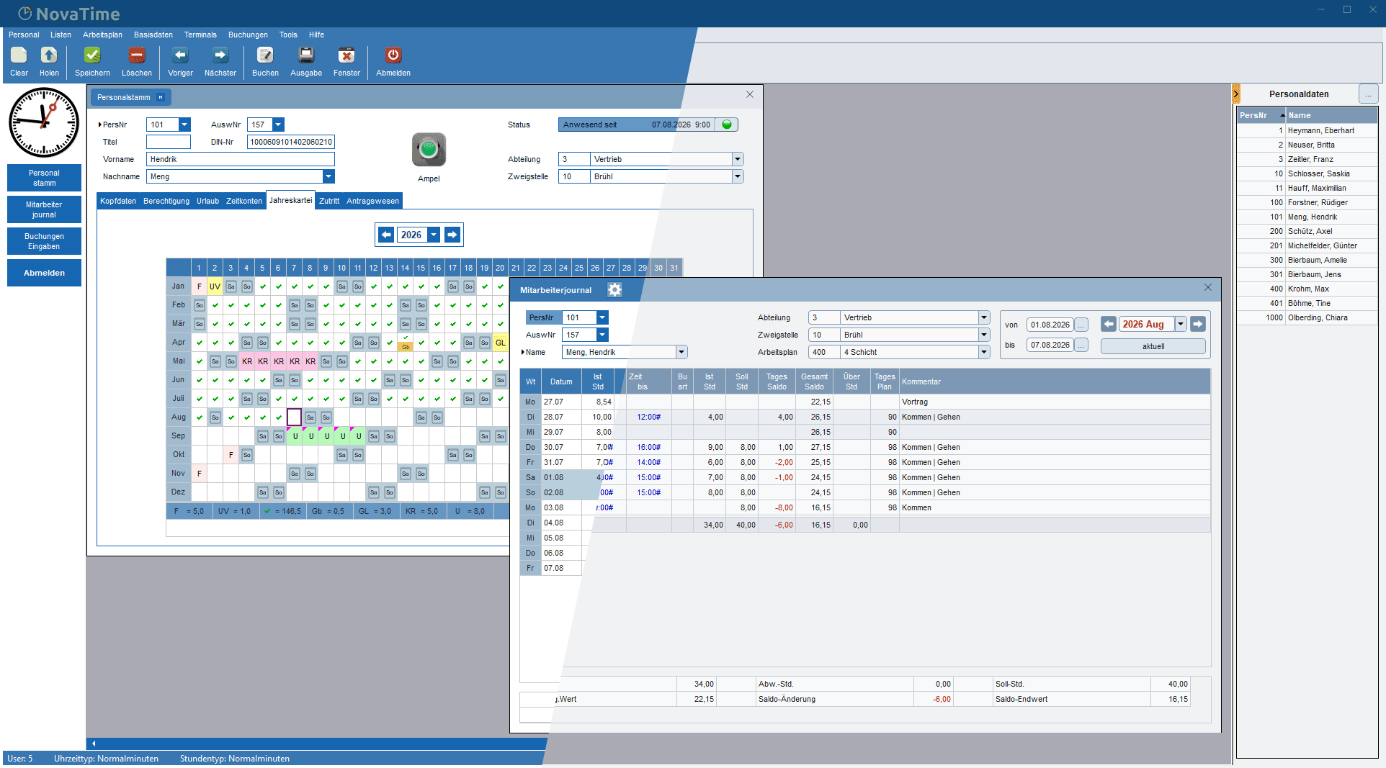
Task: Switch to the Zeitkonten tab
Action: pyautogui.click(x=244, y=201)
